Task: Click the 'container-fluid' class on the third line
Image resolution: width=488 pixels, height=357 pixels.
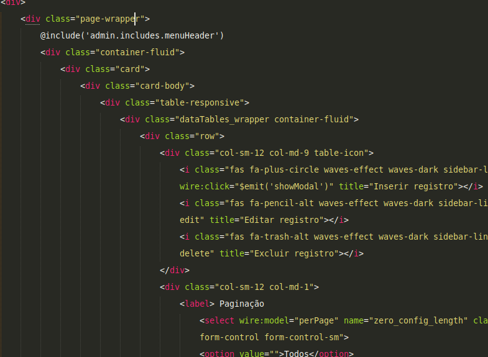Action: 137,52
